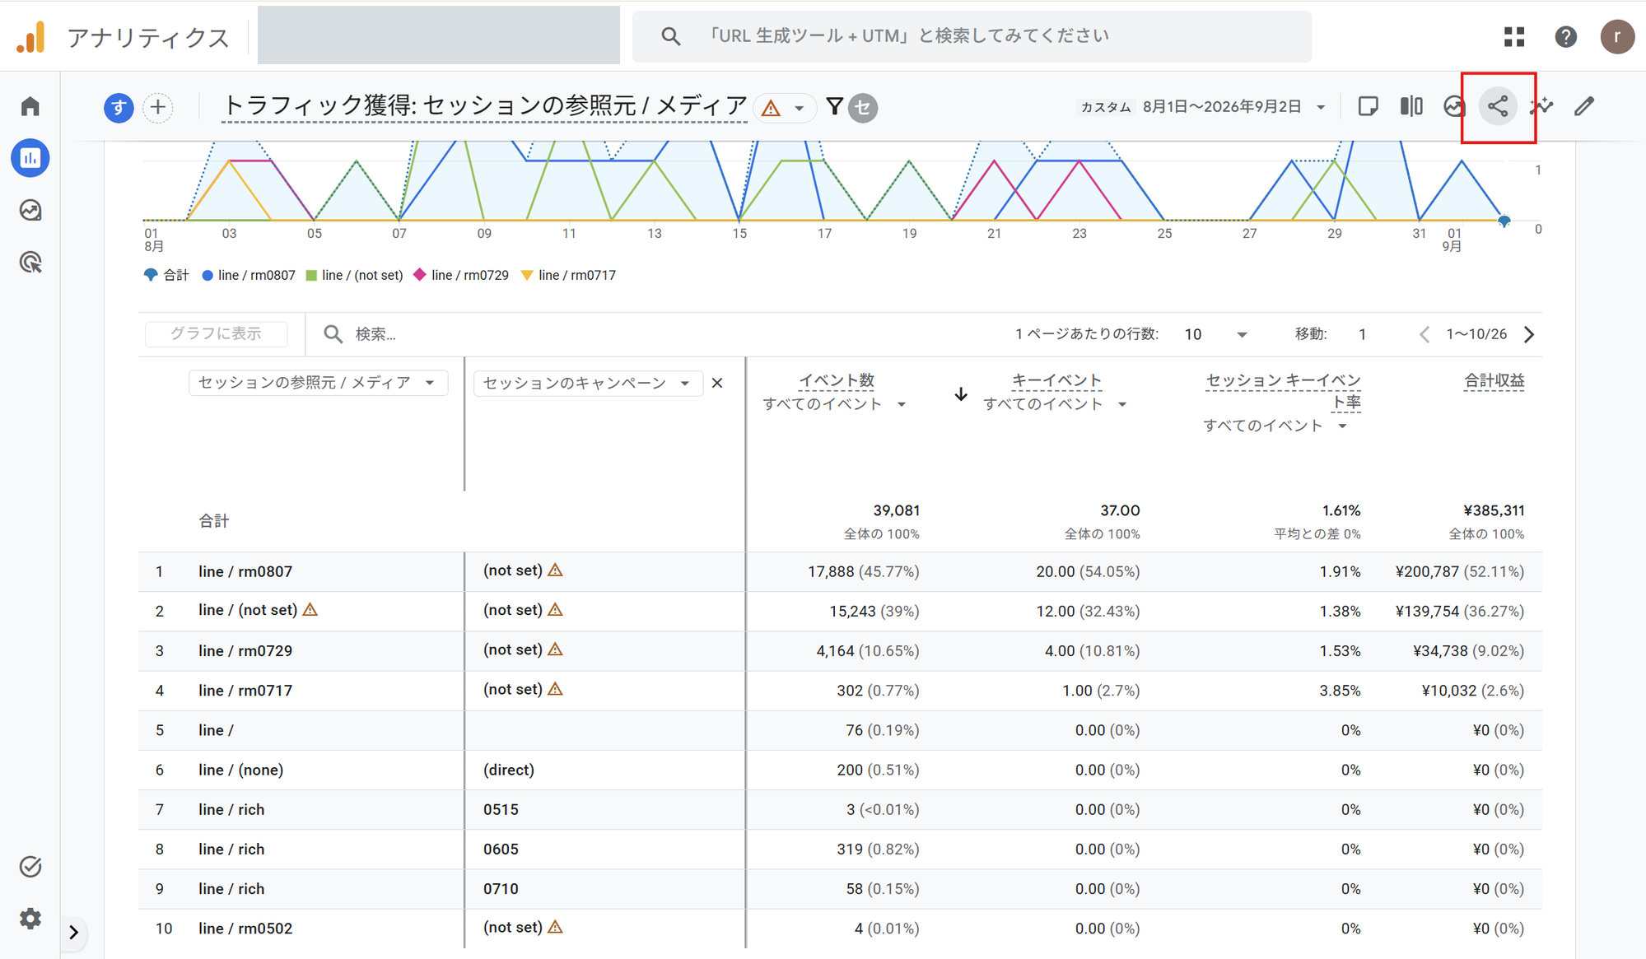Open セッション キーイベント率 event dropdown
The image size is (1646, 959).
(1275, 426)
